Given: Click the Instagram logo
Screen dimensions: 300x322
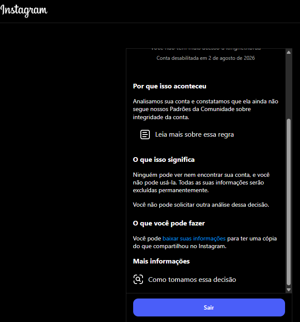Looking at the screenshot, I should pos(24,11).
